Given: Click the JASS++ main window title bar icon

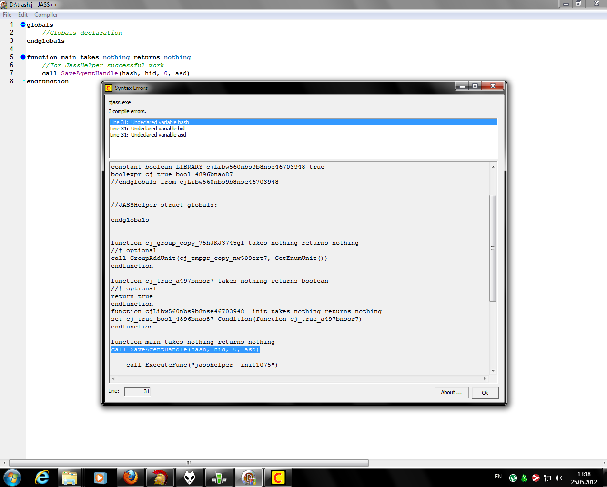Looking at the screenshot, I should coord(4,4).
